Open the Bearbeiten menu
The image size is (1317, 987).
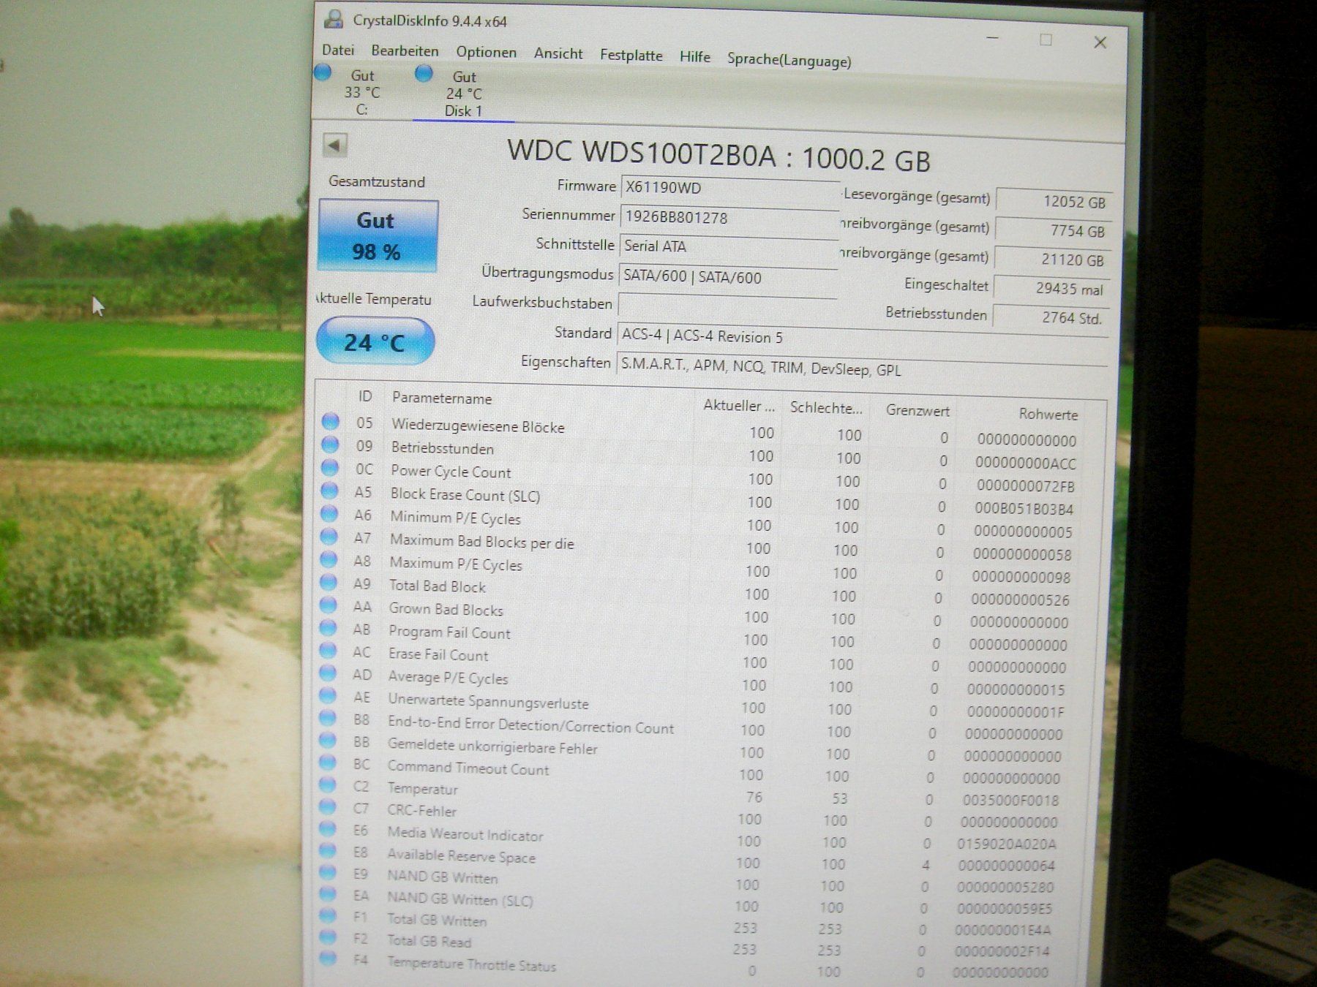pyautogui.click(x=405, y=50)
